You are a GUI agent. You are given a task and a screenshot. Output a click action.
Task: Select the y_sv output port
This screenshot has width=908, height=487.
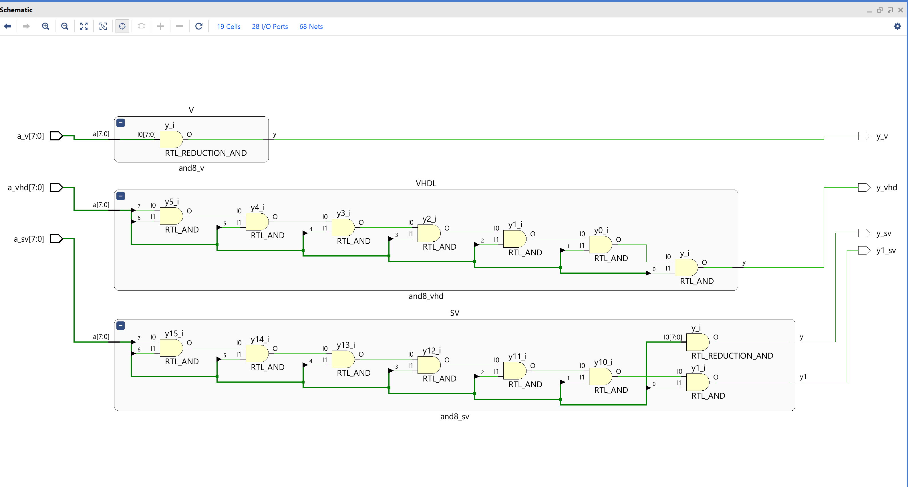864,233
